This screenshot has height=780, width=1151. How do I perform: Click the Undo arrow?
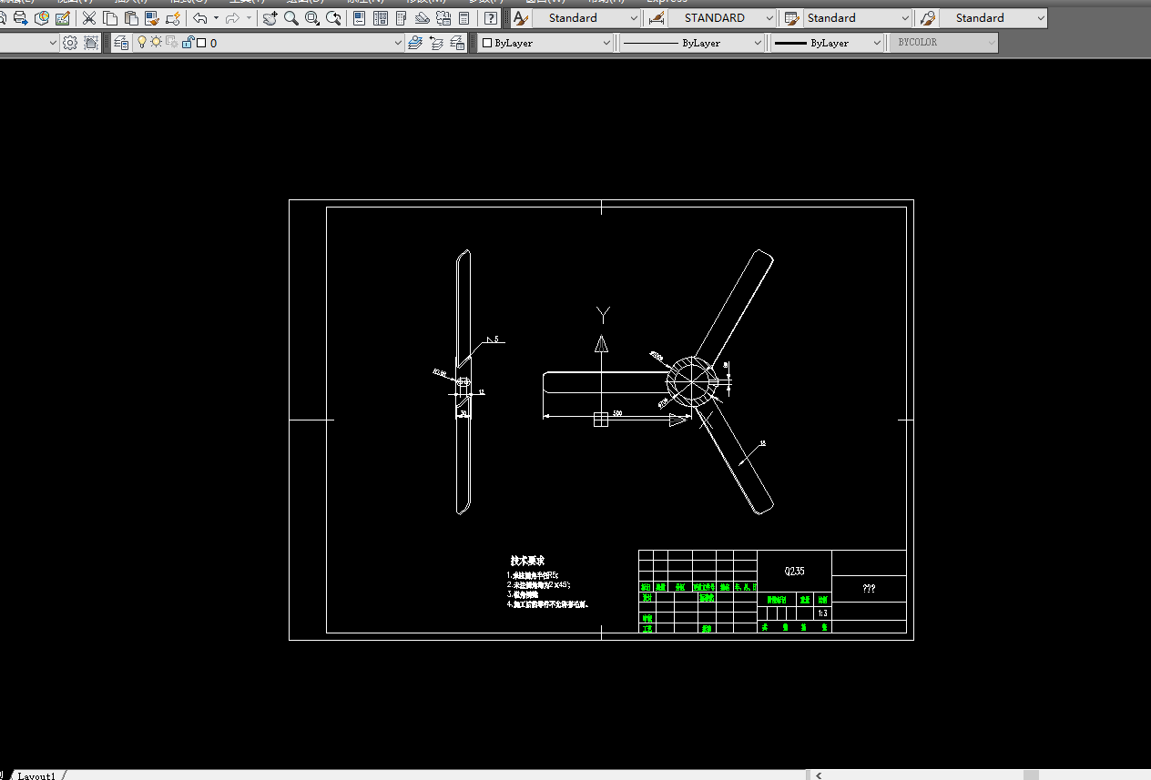tap(199, 18)
